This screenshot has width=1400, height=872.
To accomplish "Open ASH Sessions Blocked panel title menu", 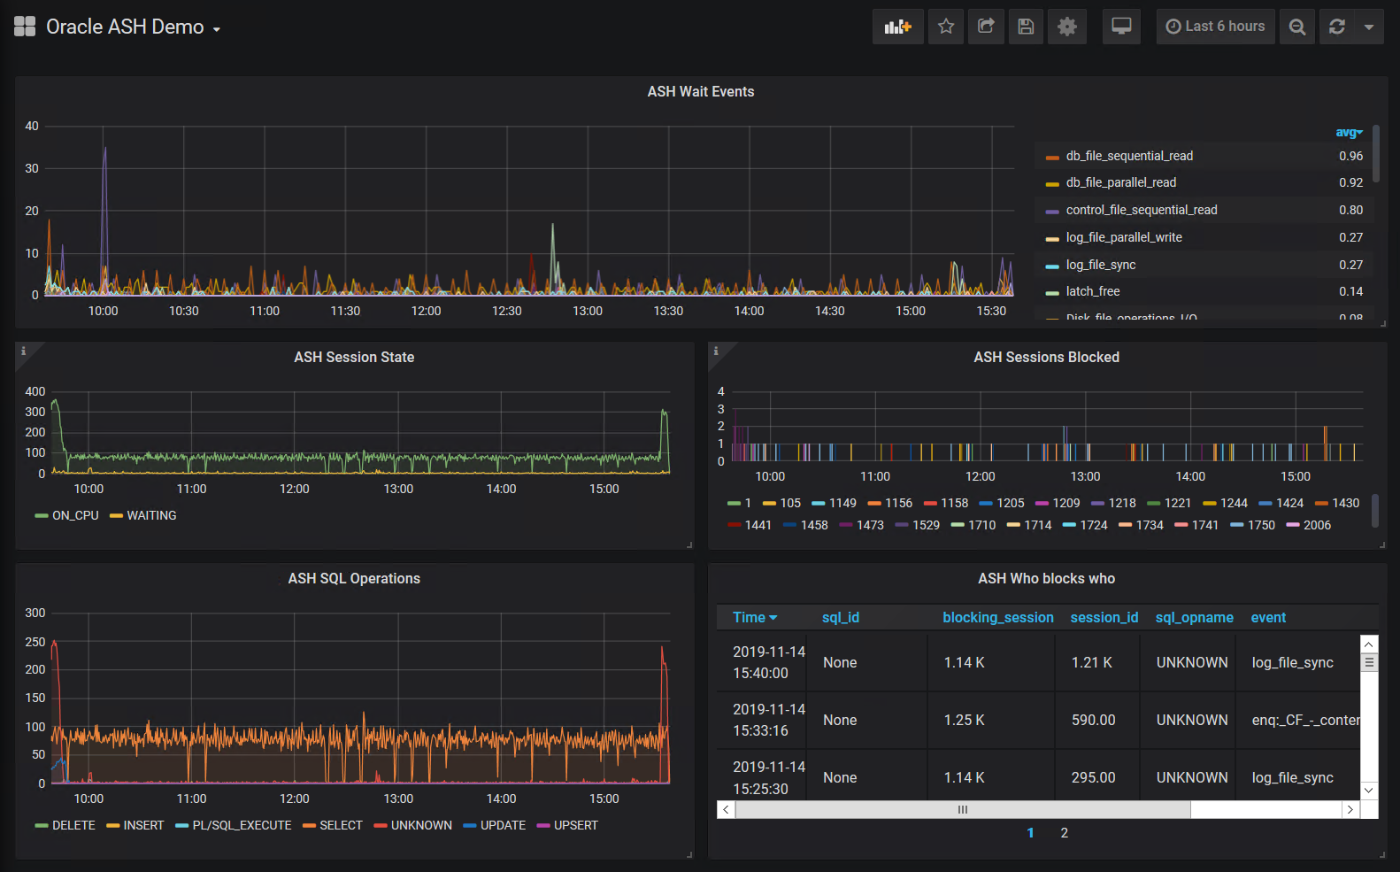I will (1047, 357).
